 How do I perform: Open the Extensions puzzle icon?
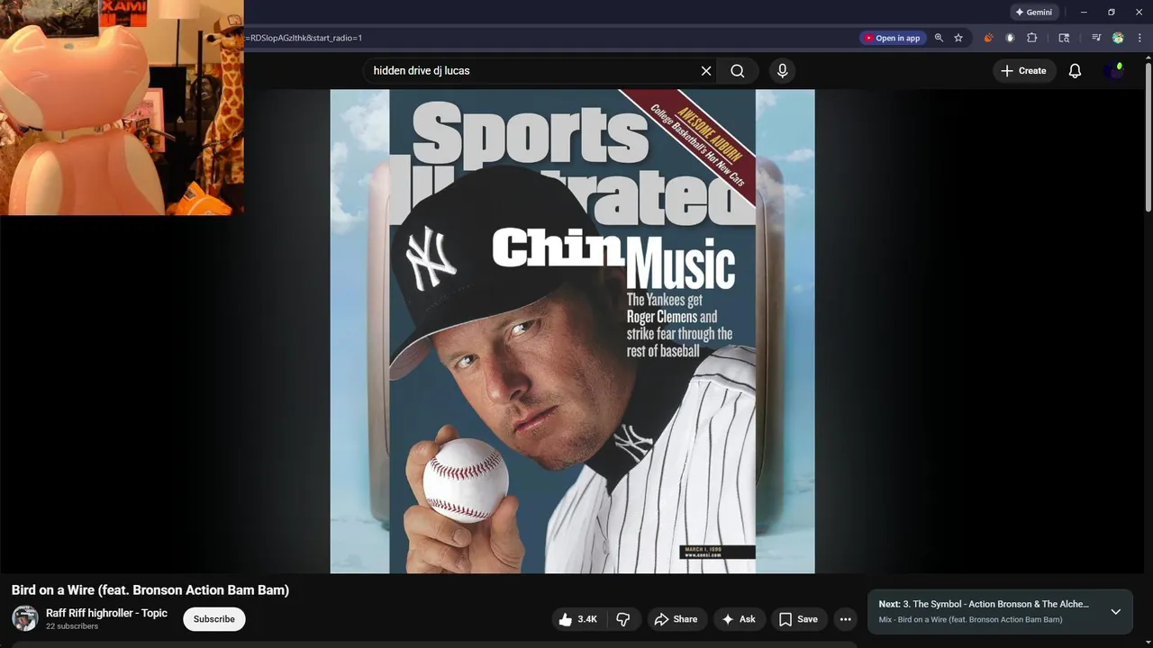coord(1032,38)
